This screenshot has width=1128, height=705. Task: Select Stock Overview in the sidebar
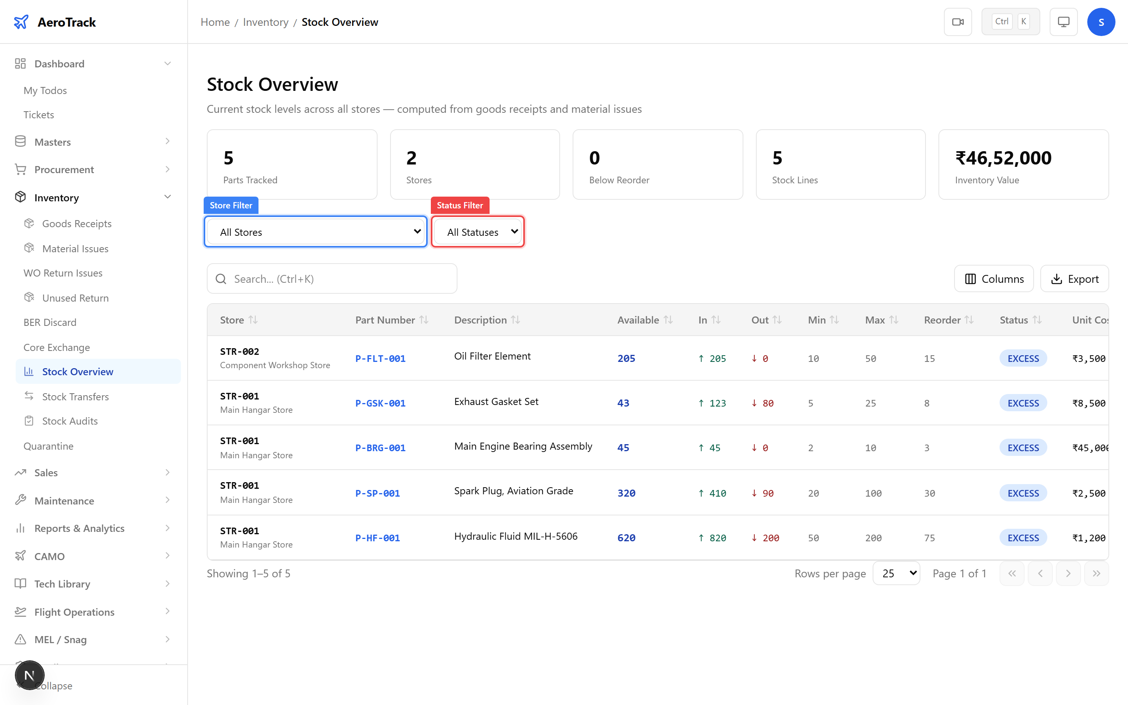pyautogui.click(x=78, y=371)
